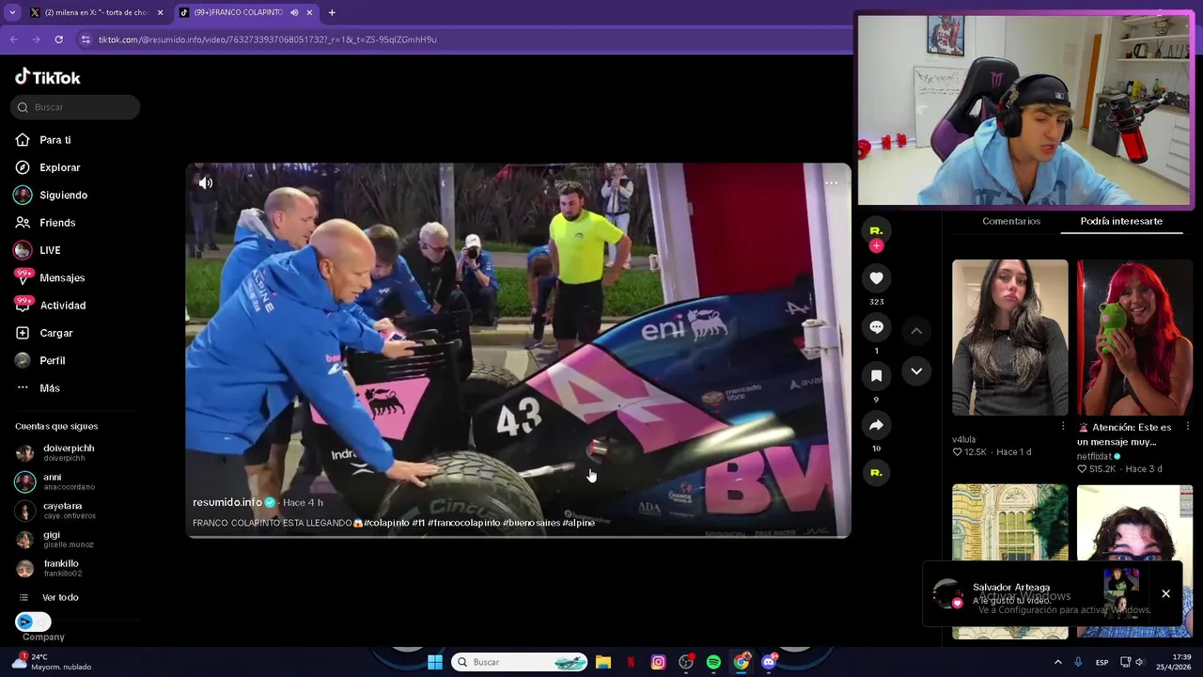Click the resumido.info username on the video
Viewport: 1203px width, 677px height.
click(x=227, y=502)
